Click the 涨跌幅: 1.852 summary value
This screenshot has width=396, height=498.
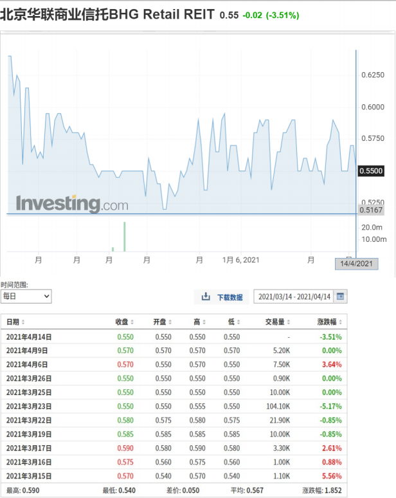pos(322,490)
